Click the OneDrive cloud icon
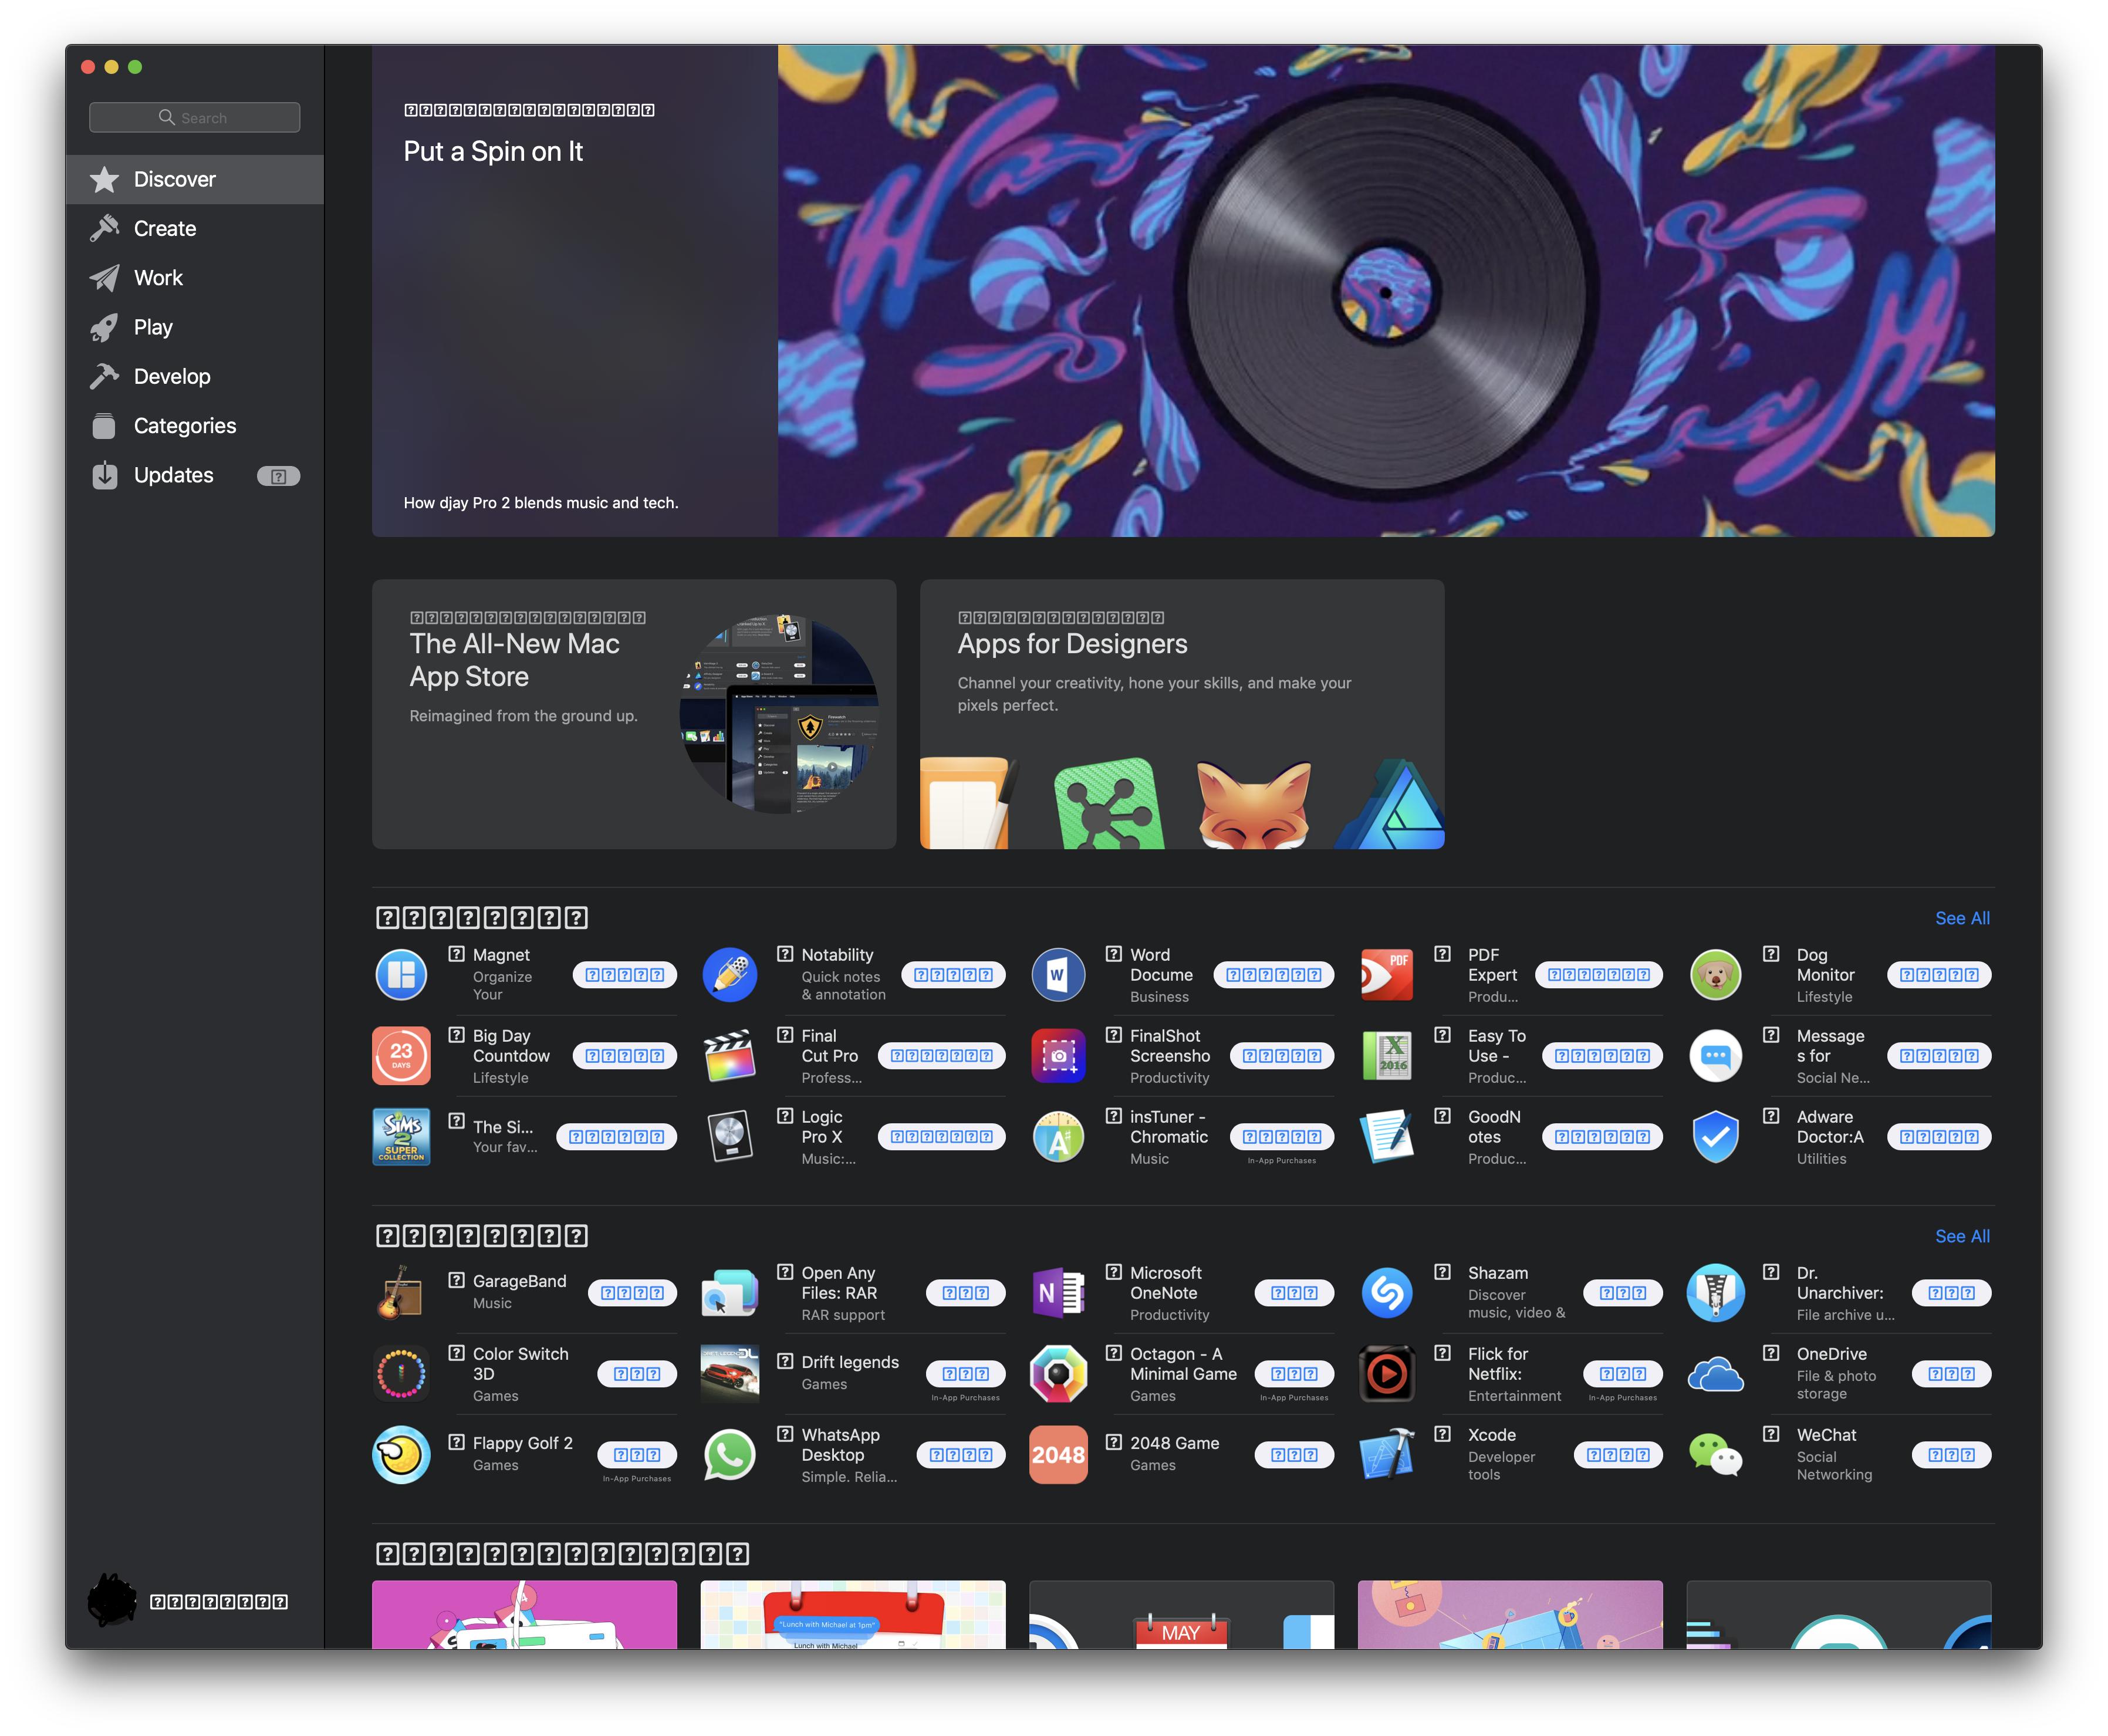Screen dimensions: 2108x1736 (1715, 1374)
